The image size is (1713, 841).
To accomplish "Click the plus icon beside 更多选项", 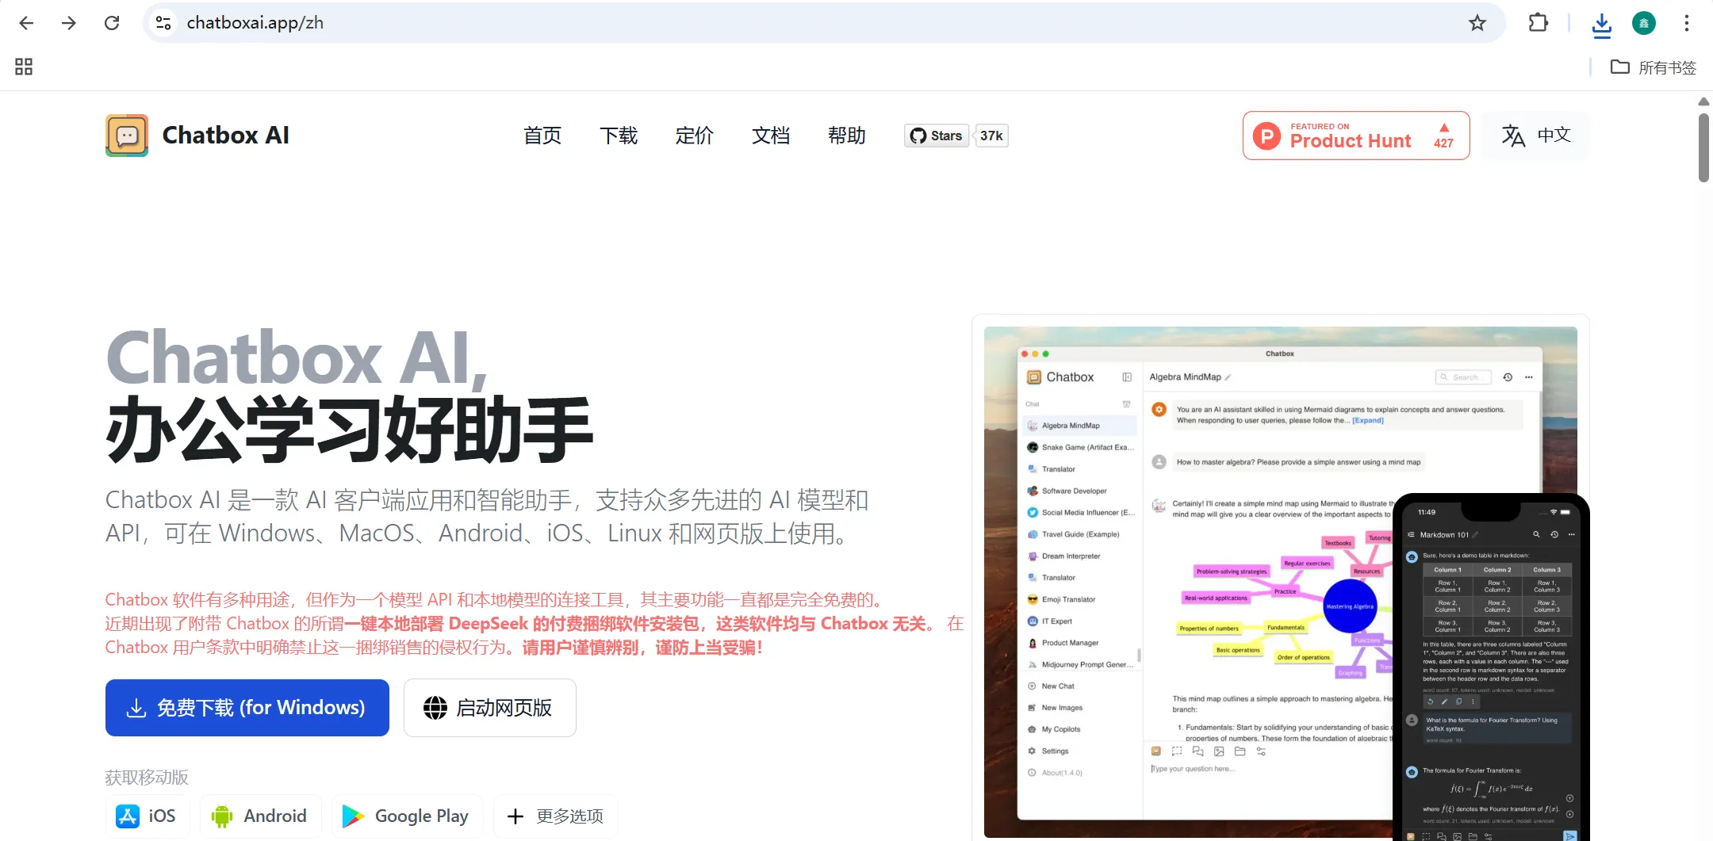I will point(515,816).
